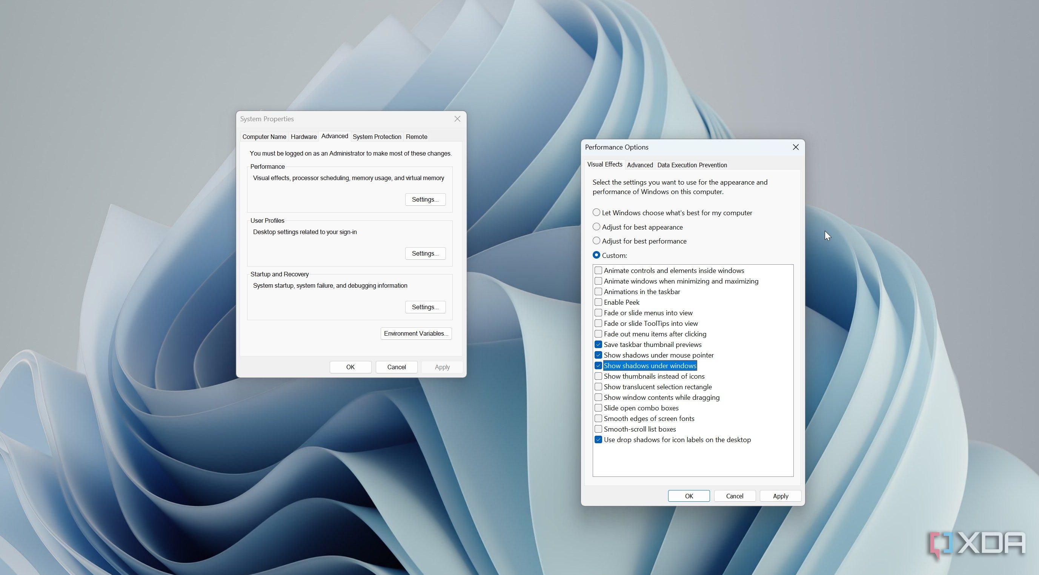This screenshot has height=575, width=1039.
Task: Click Cancel in Performance Options
Action: [x=735, y=496]
